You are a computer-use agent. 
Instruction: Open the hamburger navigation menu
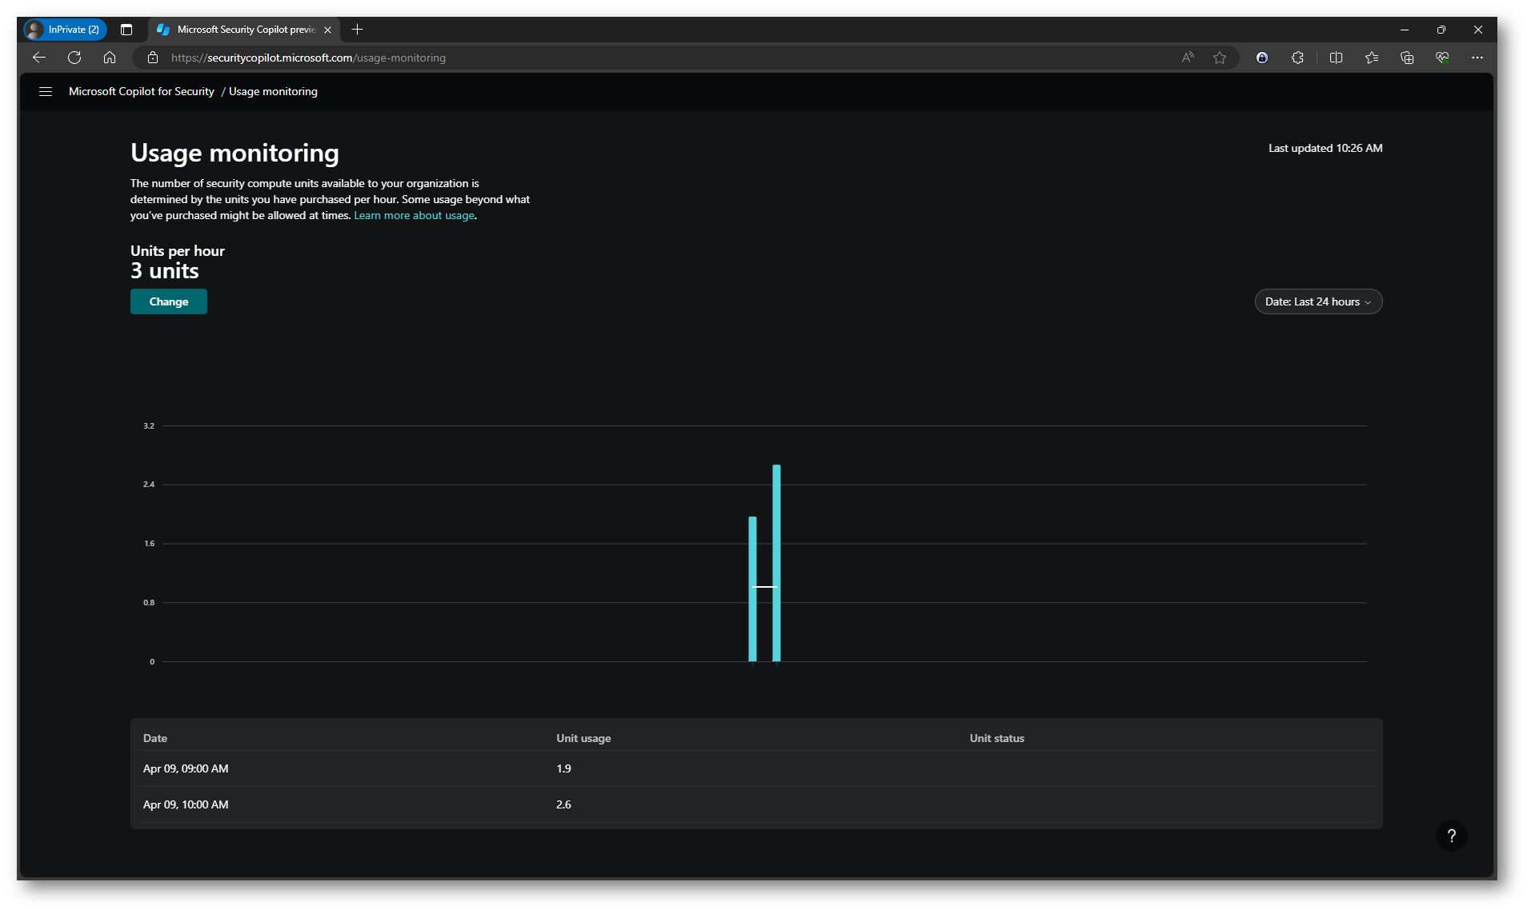pyautogui.click(x=46, y=92)
